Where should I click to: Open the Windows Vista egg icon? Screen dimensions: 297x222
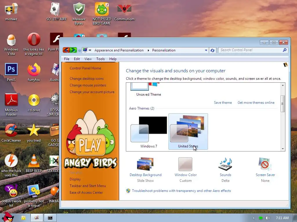(11, 44)
